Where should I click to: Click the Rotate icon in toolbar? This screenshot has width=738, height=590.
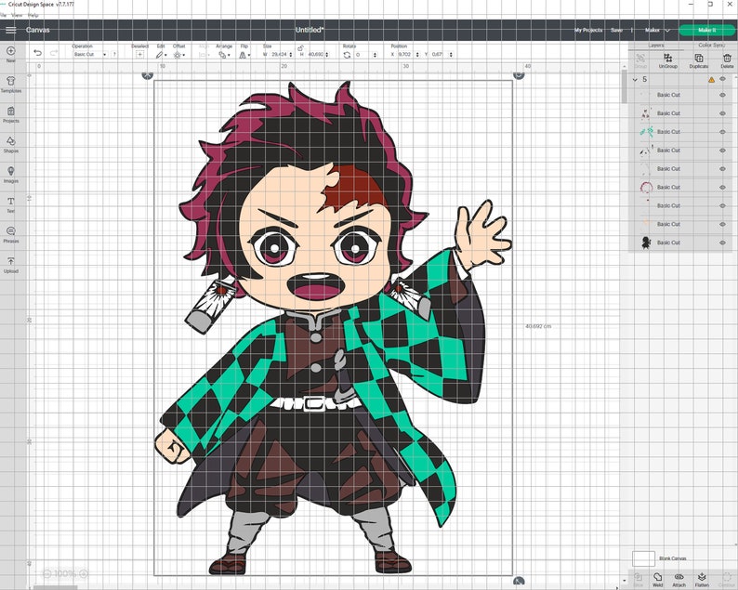click(x=347, y=55)
